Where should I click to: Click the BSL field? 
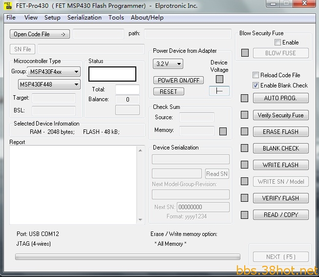(x=54, y=110)
